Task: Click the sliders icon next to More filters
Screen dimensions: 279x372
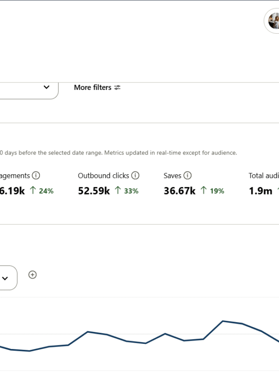Action: [118, 88]
